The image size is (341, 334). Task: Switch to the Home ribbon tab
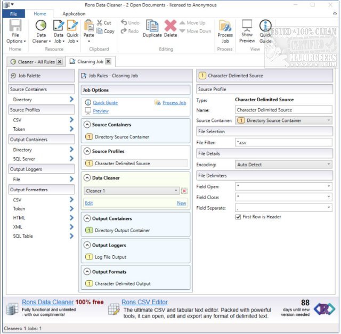point(40,14)
